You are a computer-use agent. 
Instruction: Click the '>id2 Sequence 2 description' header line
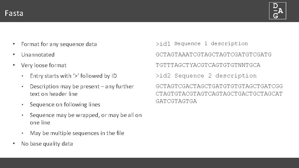[x=206, y=76]
